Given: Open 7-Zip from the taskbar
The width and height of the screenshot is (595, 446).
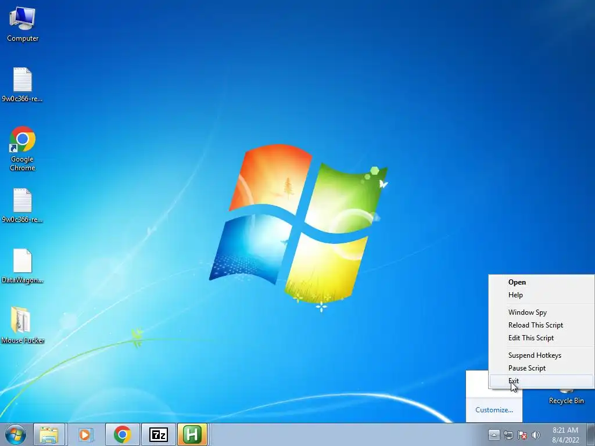Looking at the screenshot, I should point(159,434).
